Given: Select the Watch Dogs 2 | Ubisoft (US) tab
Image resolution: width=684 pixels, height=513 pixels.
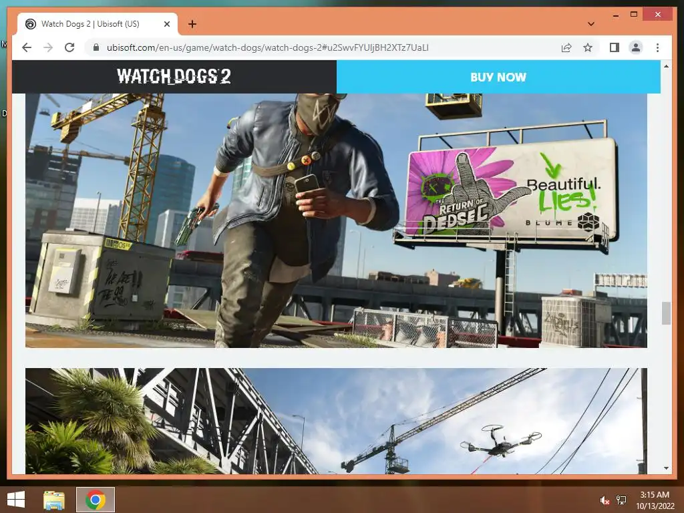Looking at the screenshot, I should pos(97,24).
